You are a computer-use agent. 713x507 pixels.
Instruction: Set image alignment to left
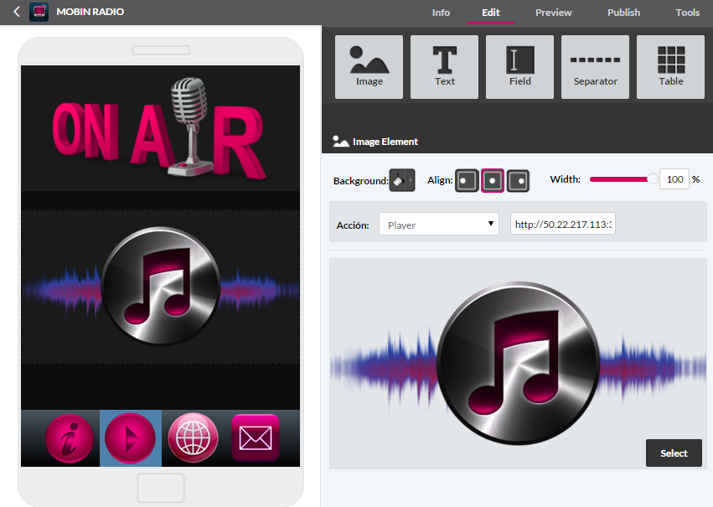click(x=467, y=180)
